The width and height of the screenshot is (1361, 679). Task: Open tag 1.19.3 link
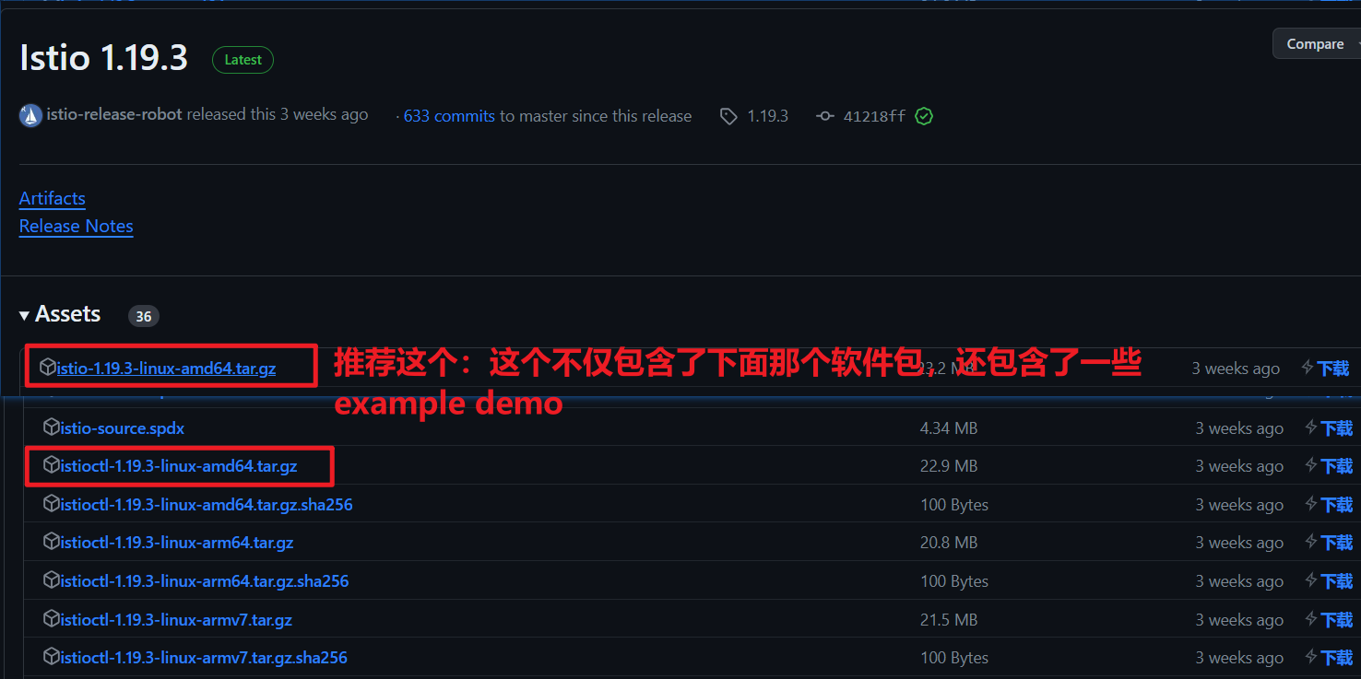tap(767, 116)
